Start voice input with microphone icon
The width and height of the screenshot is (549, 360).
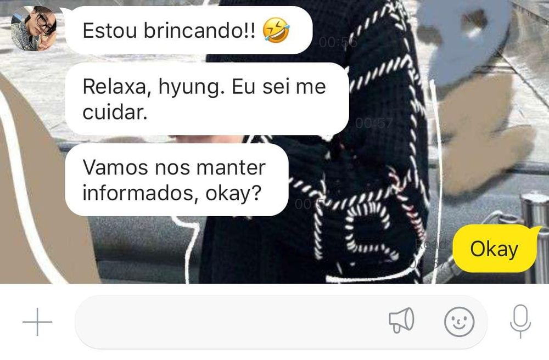(x=520, y=321)
